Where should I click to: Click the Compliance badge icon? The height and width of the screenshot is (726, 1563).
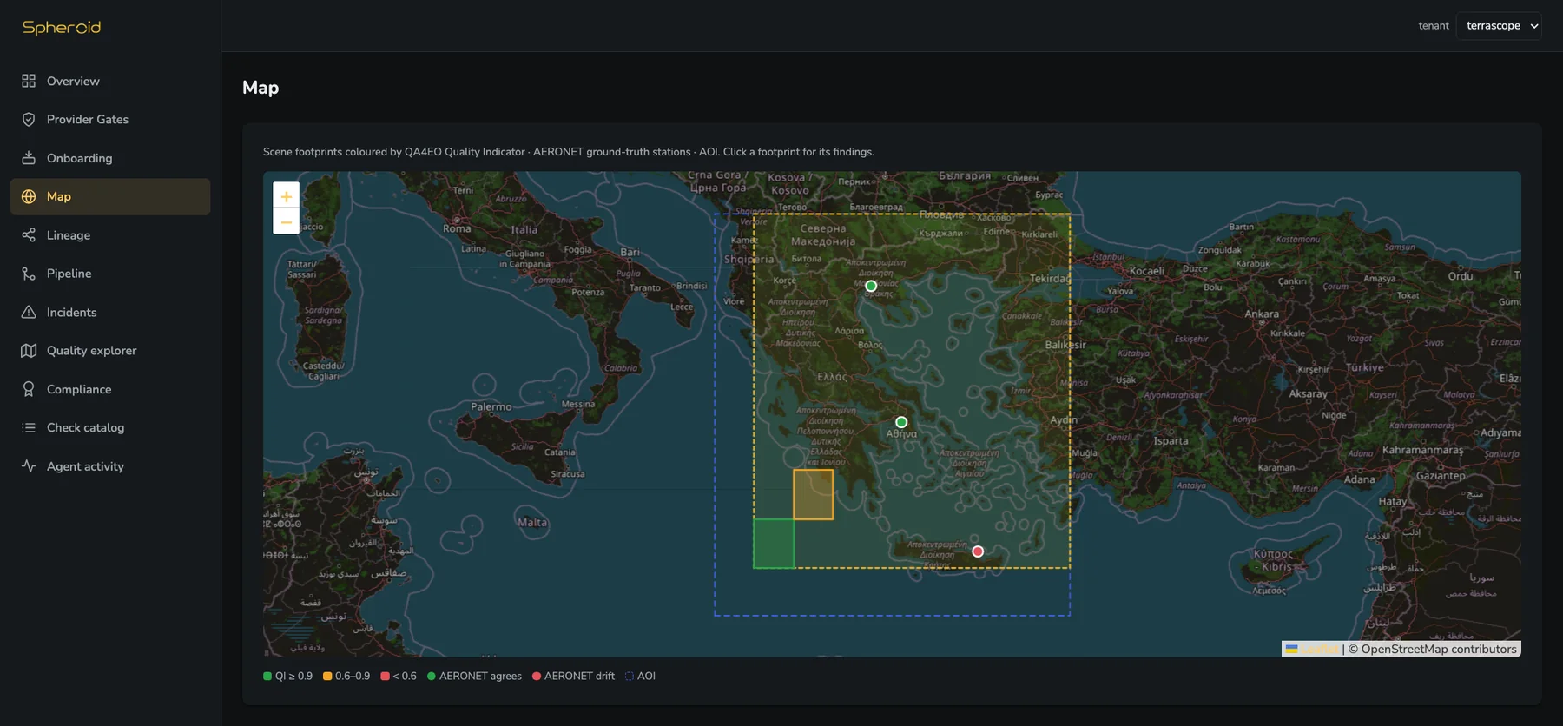click(29, 389)
